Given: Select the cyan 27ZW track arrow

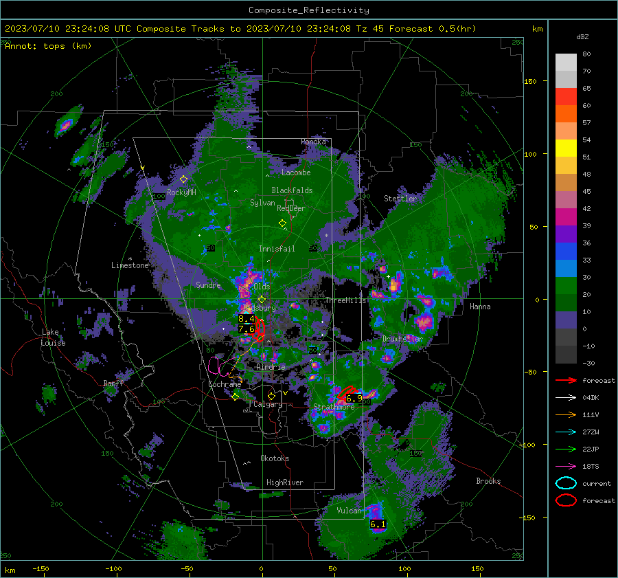Looking at the screenshot, I should [x=566, y=432].
